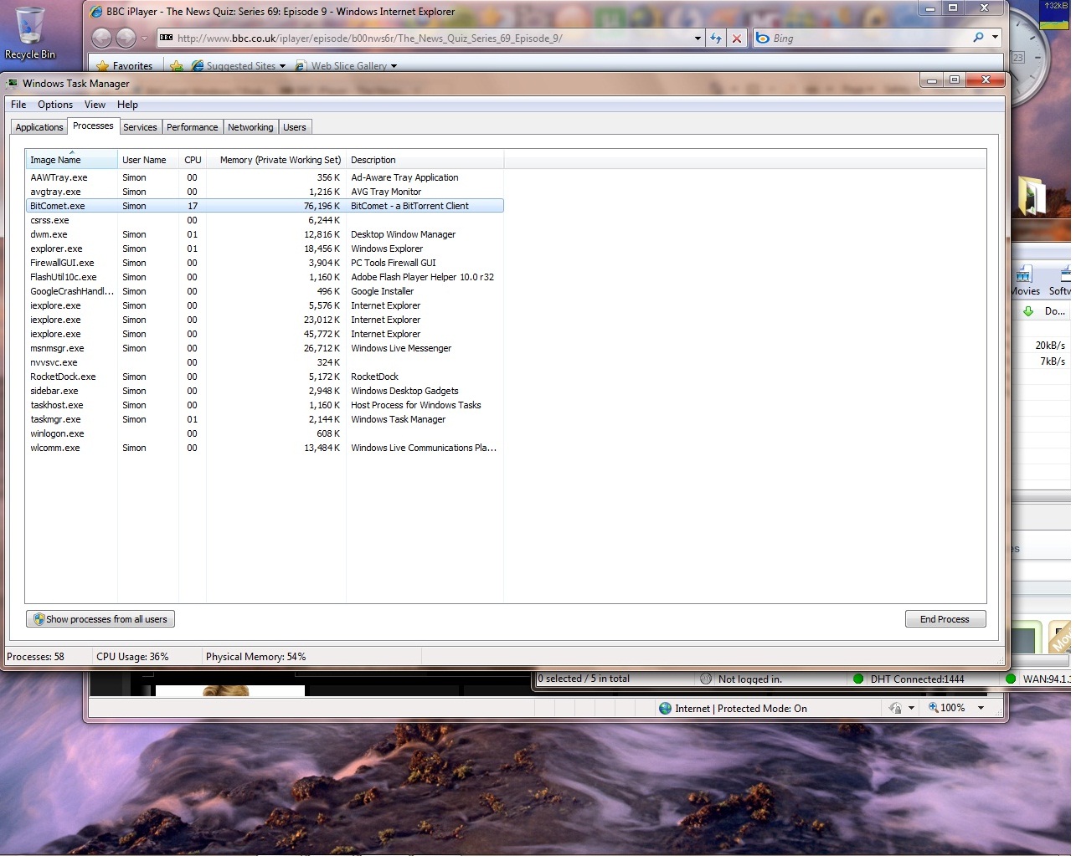1076x861 pixels.
Task: Click the red Stop loading icon
Action: [x=737, y=38]
